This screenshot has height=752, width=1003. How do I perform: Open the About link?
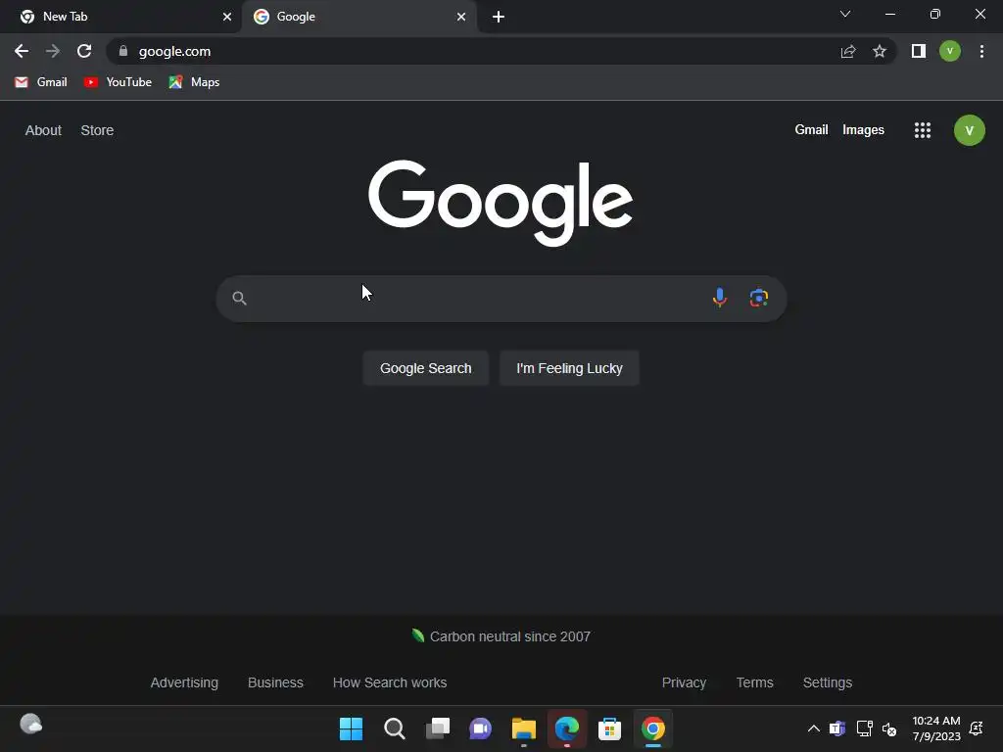point(43,130)
